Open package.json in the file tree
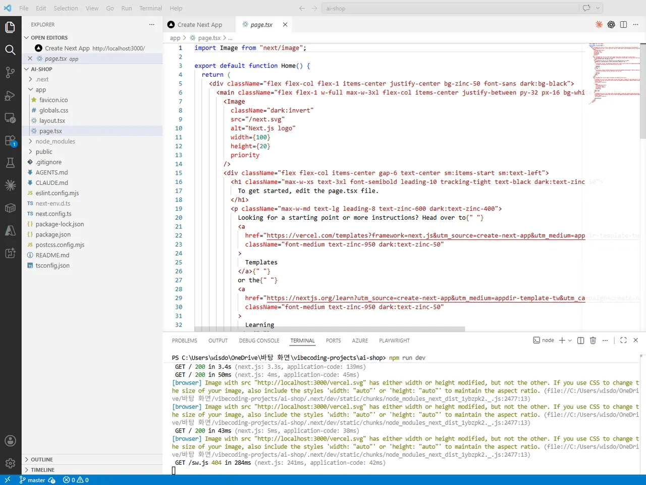Screen dimensions: 646x485 click(x=53, y=234)
